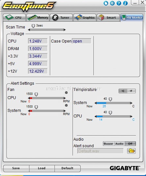Image resolution: width=146 pixels, height=176 pixels.
Task: Toggle the System fan alert indicator
Action: pos(66,105)
